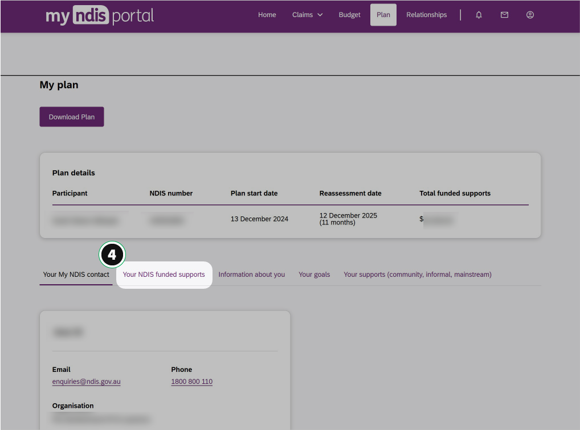
Task: Select the Information about you tab
Action: tap(251, 275)
